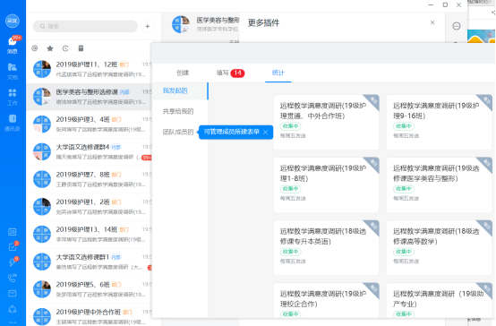Screen dimensions: 496x326
Task: Open the Work apps grid icon
Action: tap(13, 97)
